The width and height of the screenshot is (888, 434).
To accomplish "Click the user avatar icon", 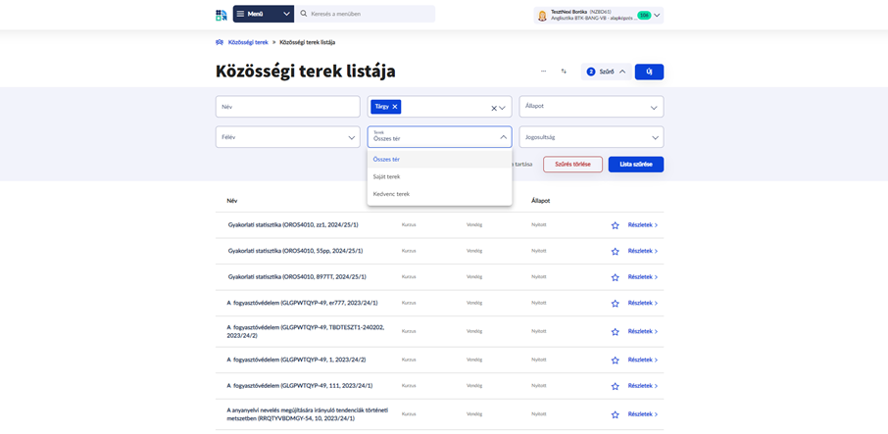I will pos(542,16).
